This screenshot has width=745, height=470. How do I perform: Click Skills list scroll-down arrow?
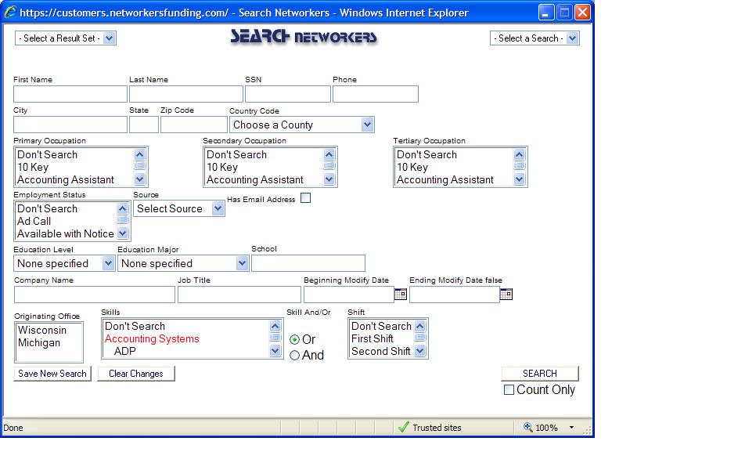click(275, 351)
